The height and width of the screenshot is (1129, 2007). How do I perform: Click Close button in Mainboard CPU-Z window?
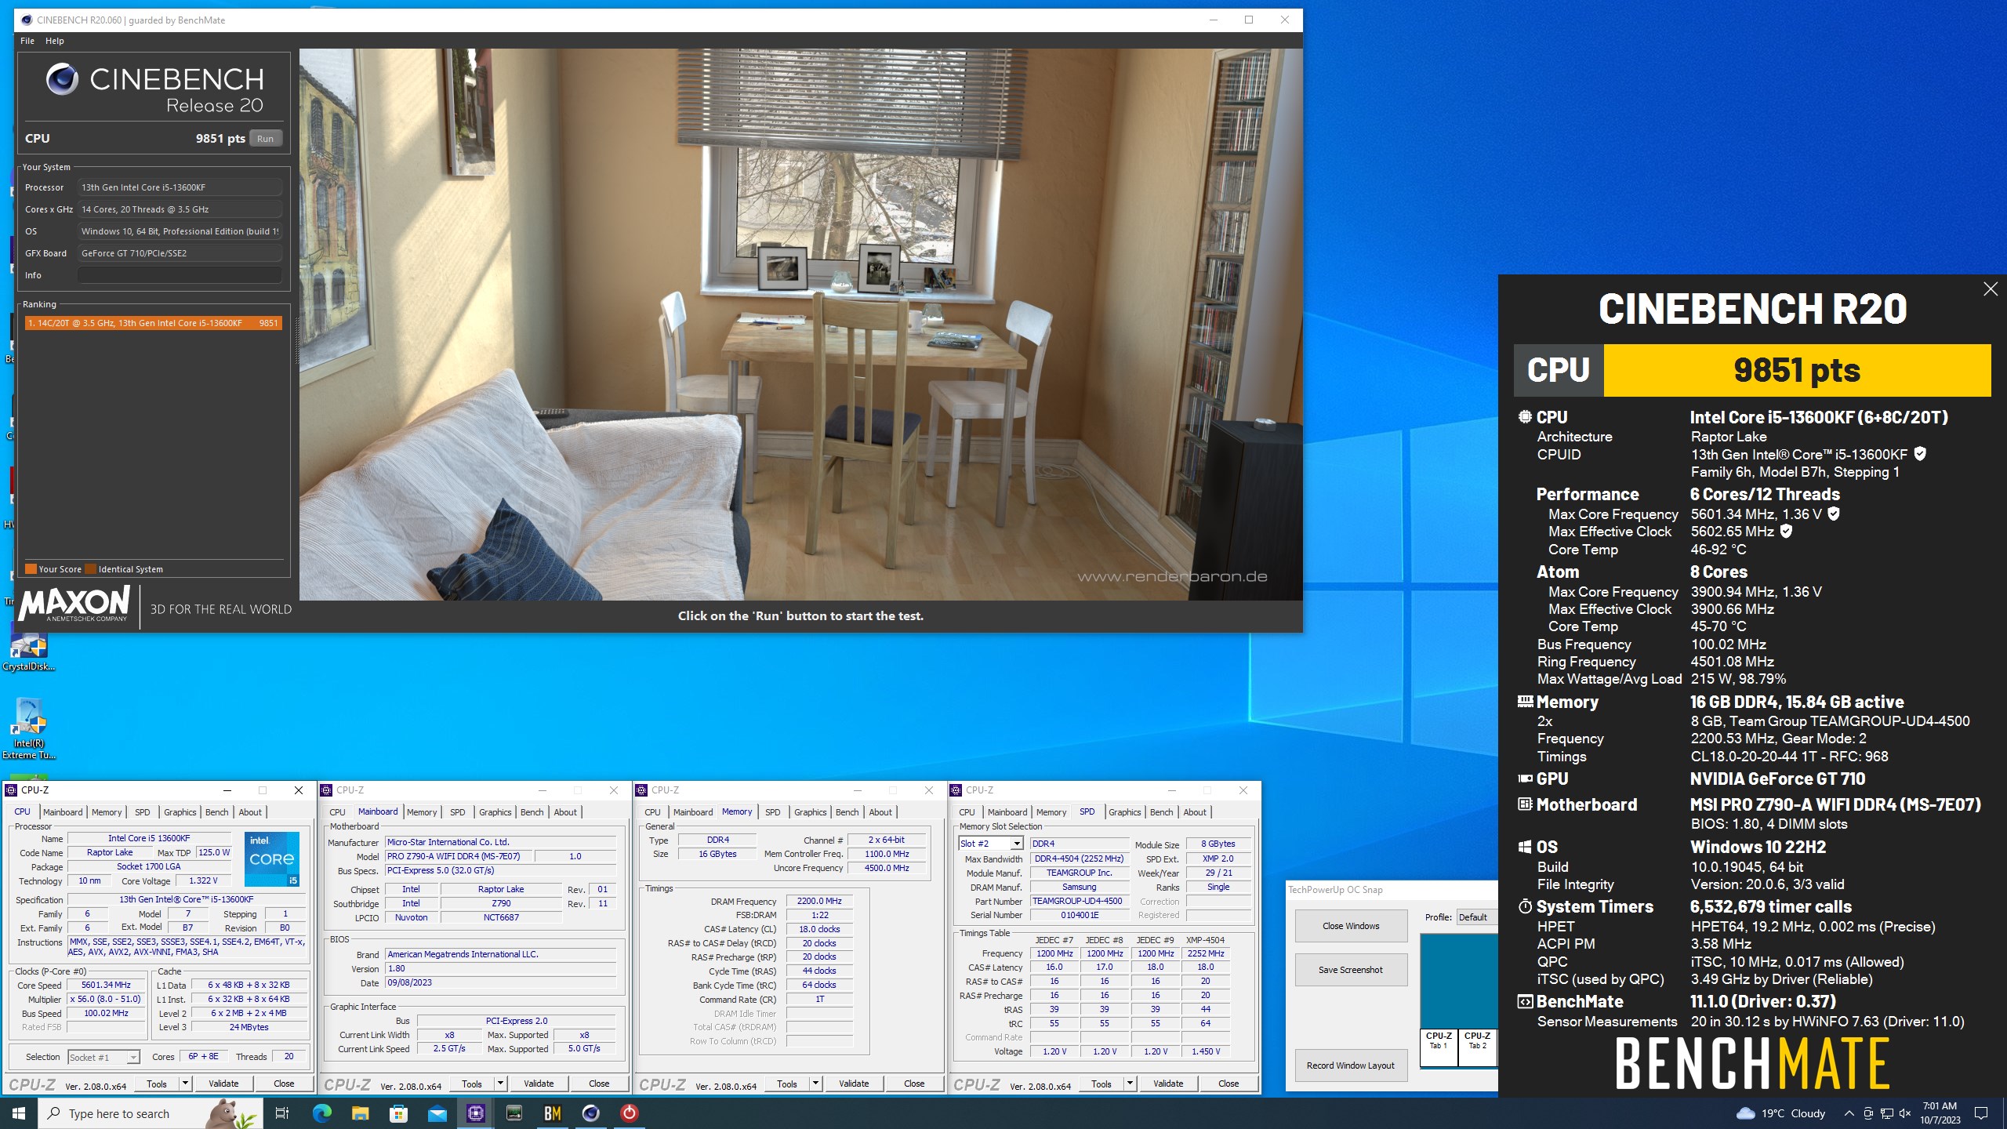tap(599, 1084)
